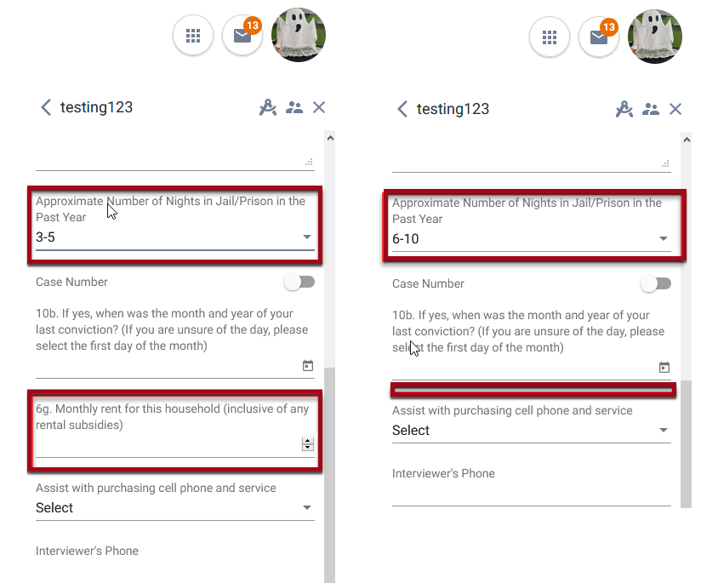Open the ghost profile avatar in the right panel
Viewport: 701px width, 583px height.
point(655,37)
